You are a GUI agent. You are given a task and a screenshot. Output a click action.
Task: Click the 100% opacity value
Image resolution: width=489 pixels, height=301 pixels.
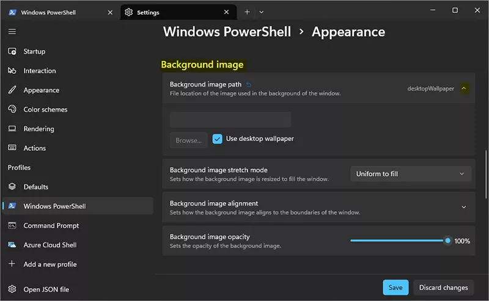coord(462,241)
